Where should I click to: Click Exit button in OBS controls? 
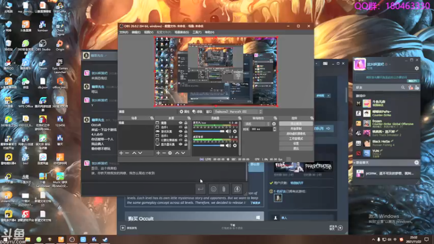pyautogui.click(x=296, y=149)
